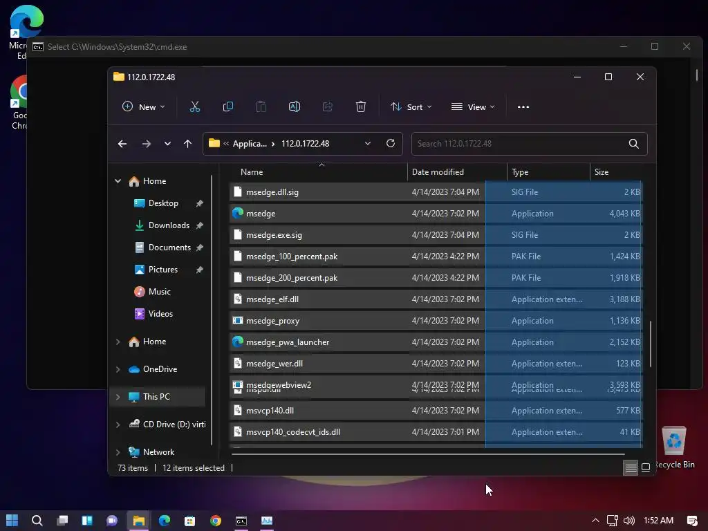Screen dimensions: 708x531
Task: Open taskbar Search
Action: (x=37, y=521)
